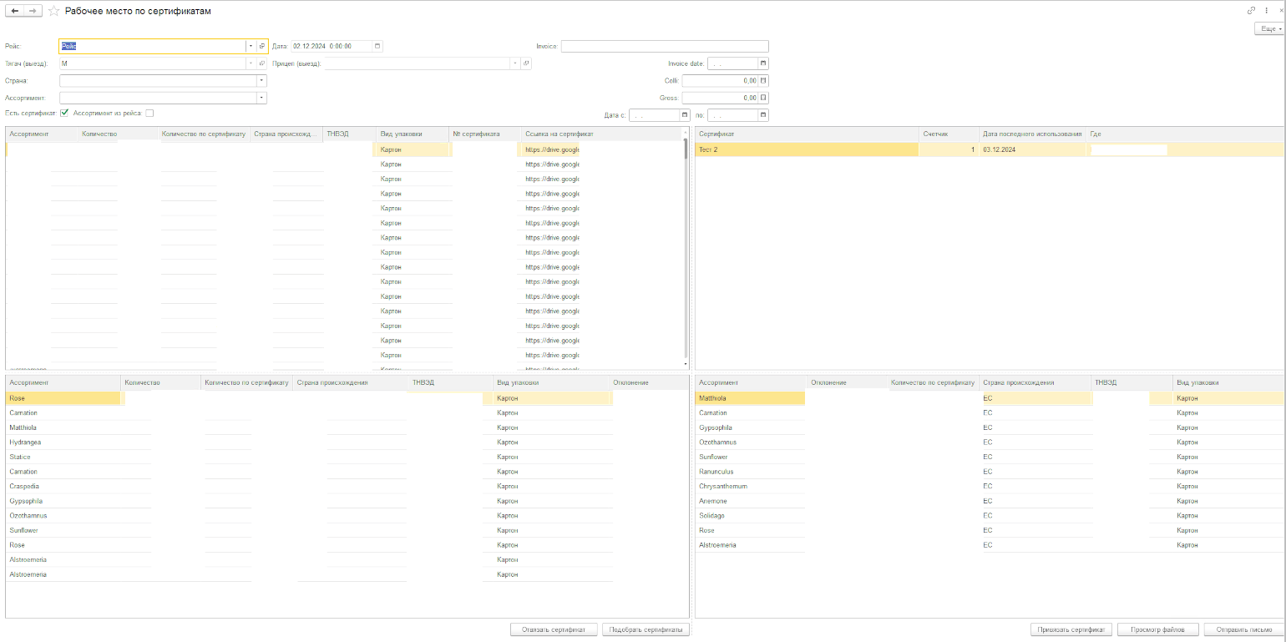
Task: Add form to favorites with star icon
Action: [x=54, y=11]
